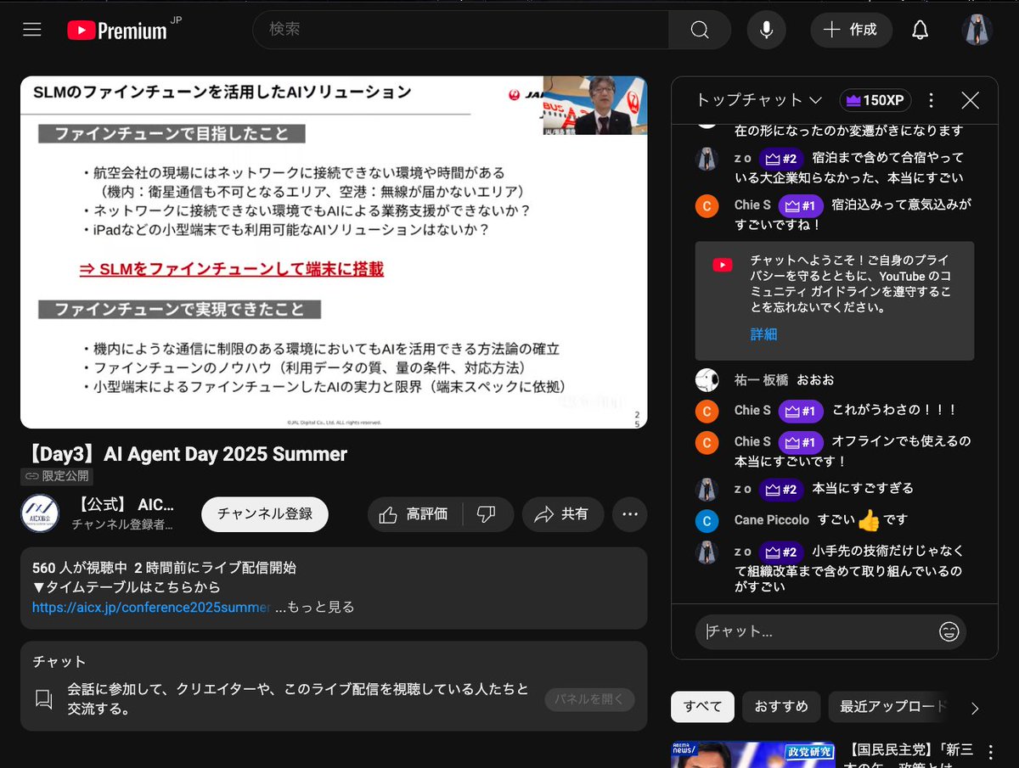This screenshot has height=768, width=1019.
Task: Show more filter chips arrow
Action: [975, 708]
